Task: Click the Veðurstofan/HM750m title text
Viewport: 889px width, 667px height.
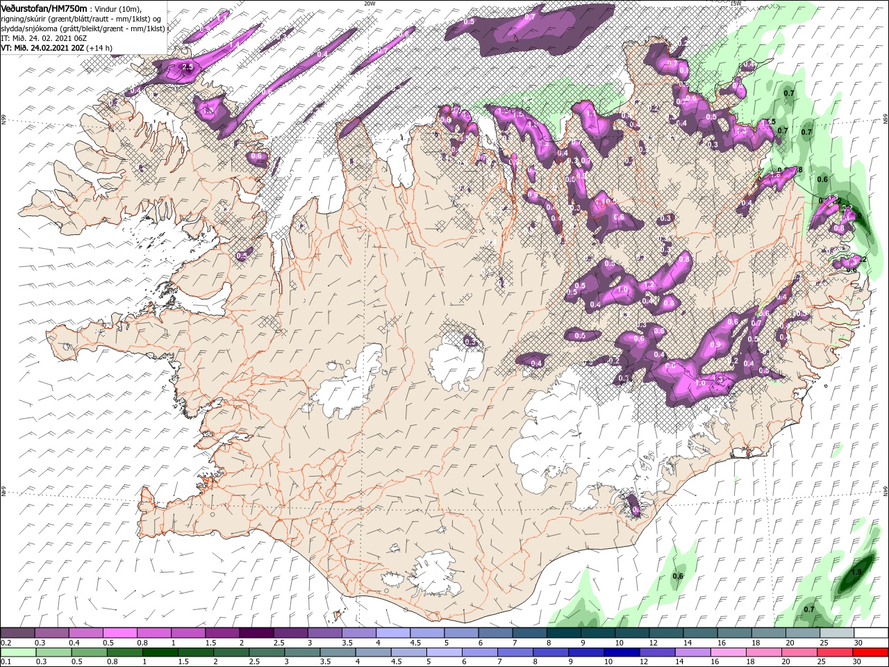Action: 44,8
